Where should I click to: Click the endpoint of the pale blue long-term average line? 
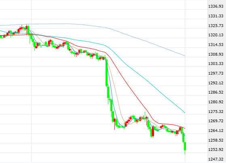click(x=185, y=56)
